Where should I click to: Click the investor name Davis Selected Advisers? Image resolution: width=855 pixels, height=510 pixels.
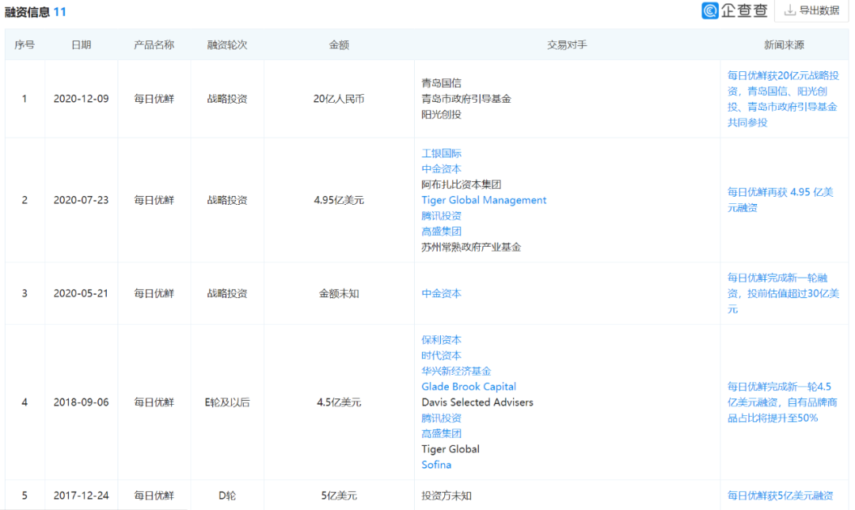pos(477,402)
